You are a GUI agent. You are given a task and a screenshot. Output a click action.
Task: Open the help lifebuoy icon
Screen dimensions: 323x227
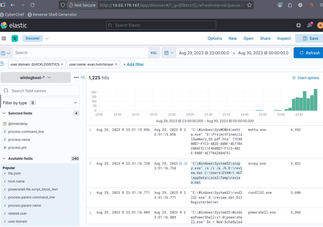coord(298,25)
